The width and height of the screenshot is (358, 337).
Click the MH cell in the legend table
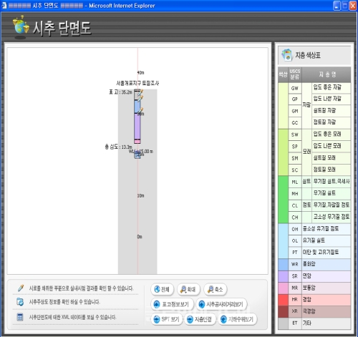tap(295, 193)
